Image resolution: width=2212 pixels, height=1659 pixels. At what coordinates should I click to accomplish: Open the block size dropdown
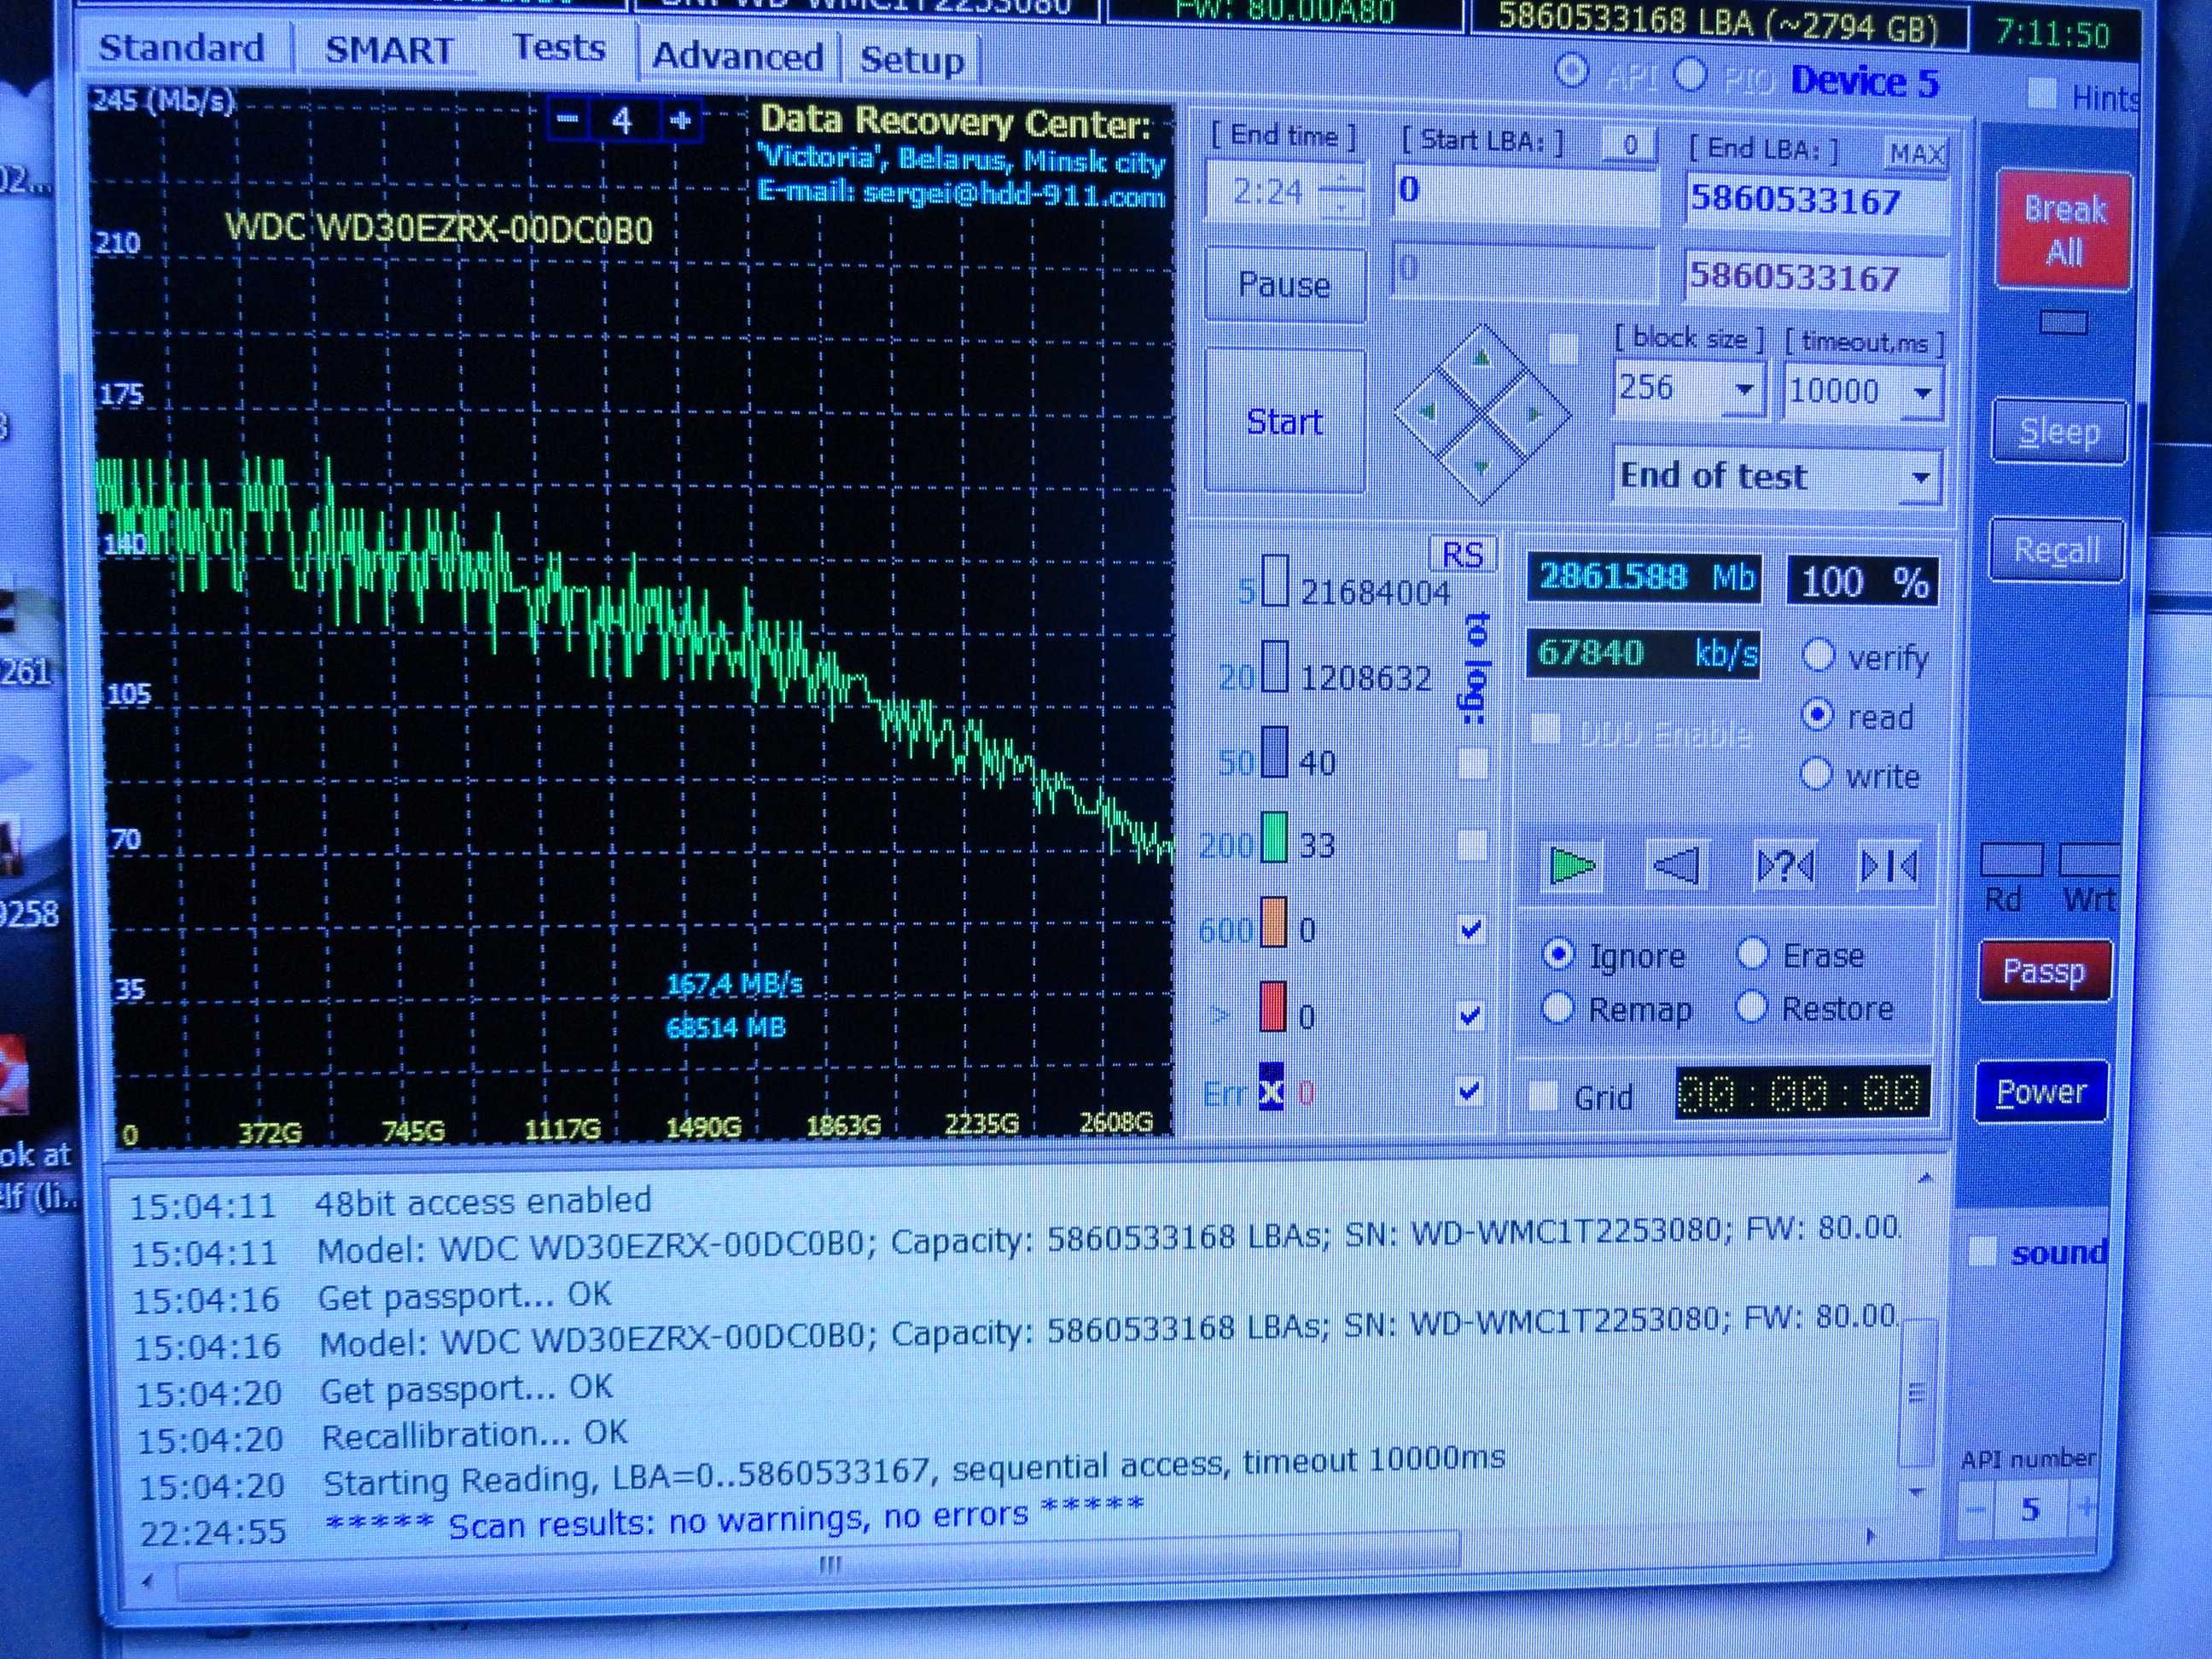[1744, 390]
